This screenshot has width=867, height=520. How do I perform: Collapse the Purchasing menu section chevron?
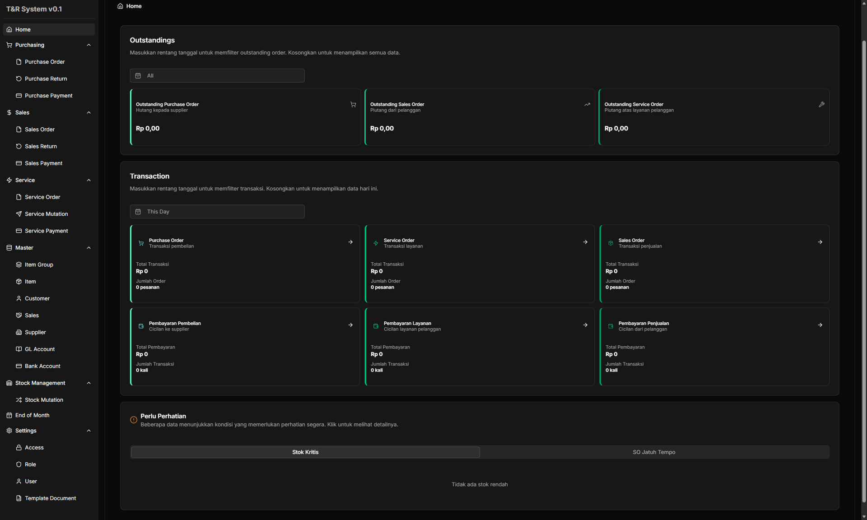(89, 45)
